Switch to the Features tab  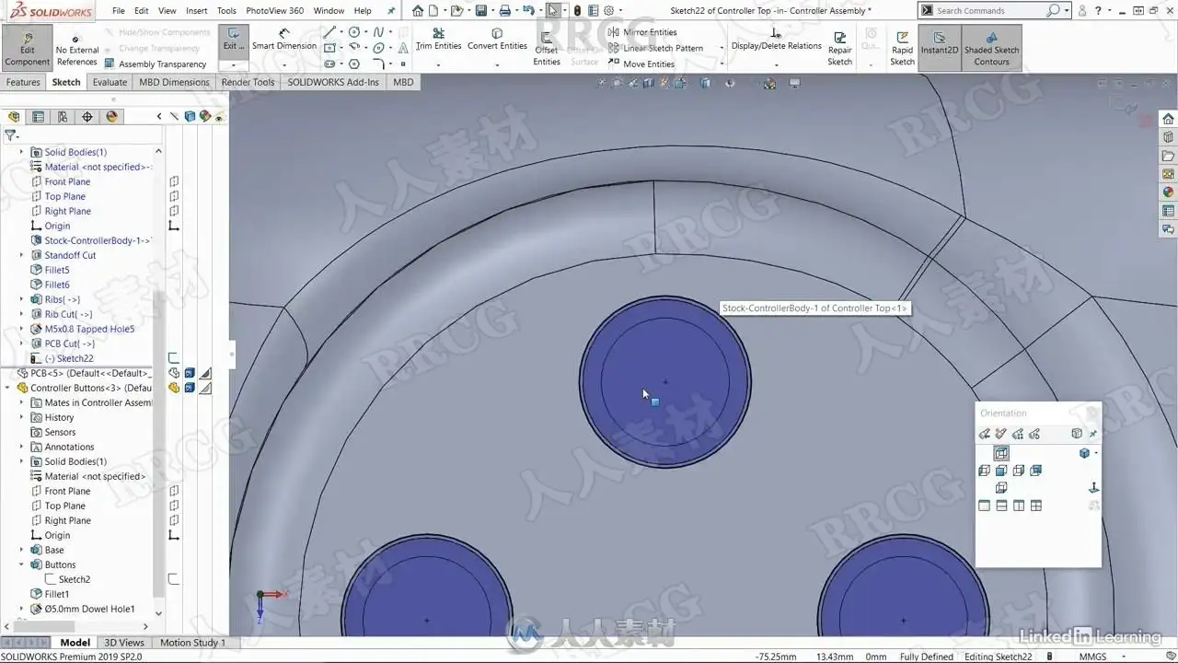click(x=23, y=82)
